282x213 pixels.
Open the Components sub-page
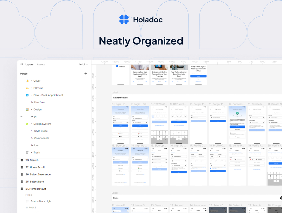pyautogui.click(x=42, y=138)
